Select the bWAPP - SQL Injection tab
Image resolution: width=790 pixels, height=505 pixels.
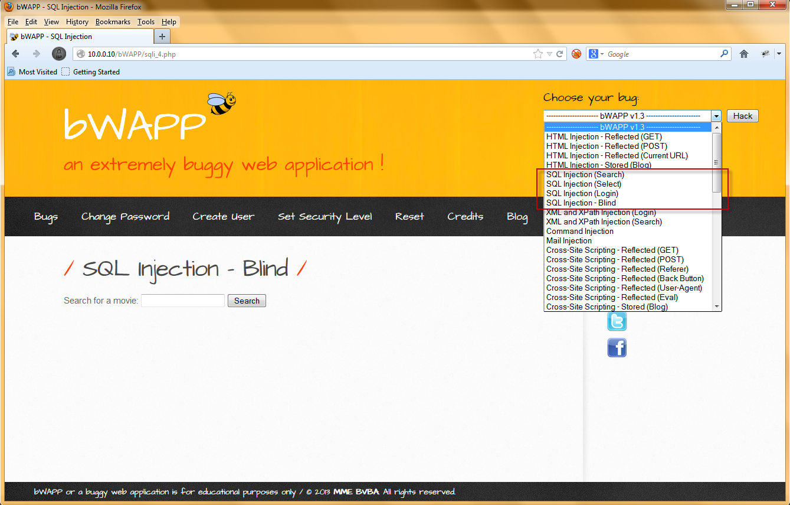click(x=80, y=37)
